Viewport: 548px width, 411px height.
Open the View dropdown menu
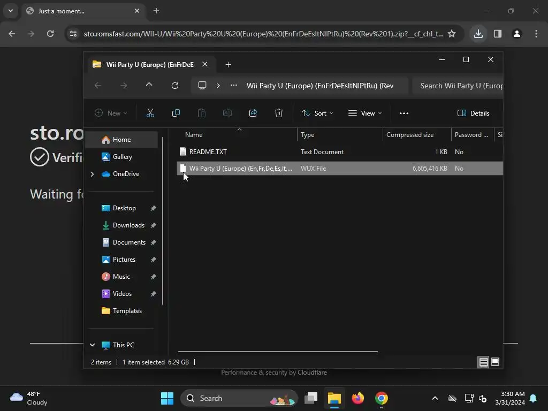[x=365, y=113]
